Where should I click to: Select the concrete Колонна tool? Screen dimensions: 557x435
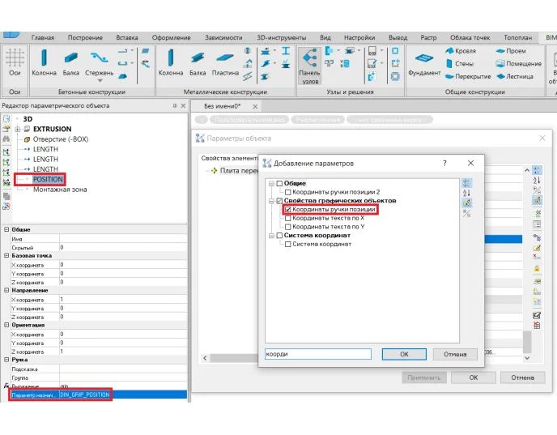(44, 62)
